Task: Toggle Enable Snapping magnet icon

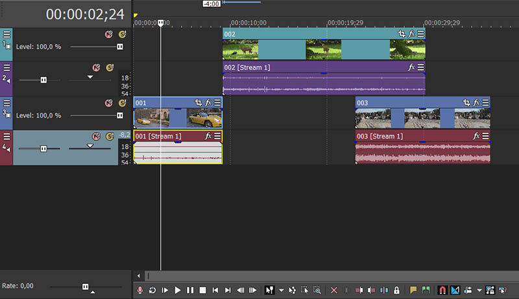Action: pos(442,290)
